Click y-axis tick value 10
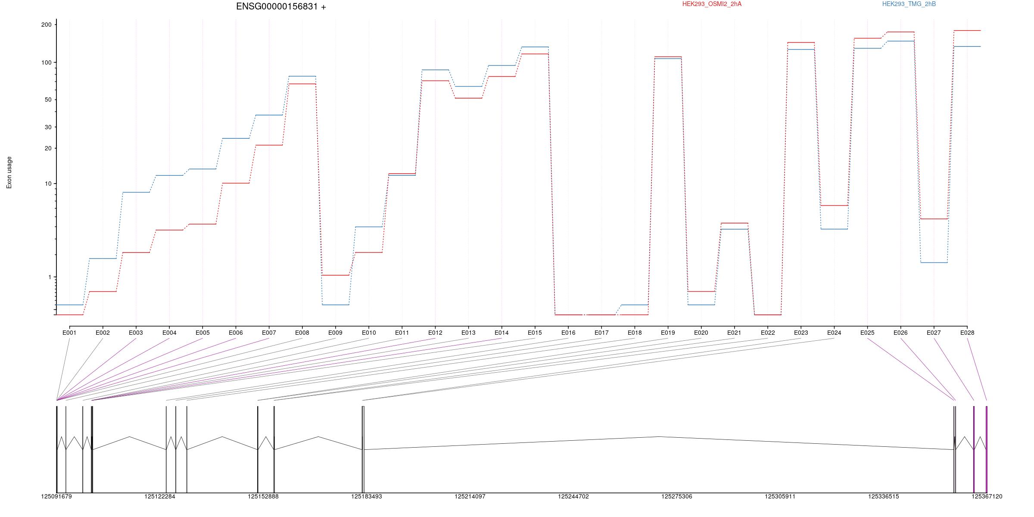1034x517 pixels. [48, 184]
